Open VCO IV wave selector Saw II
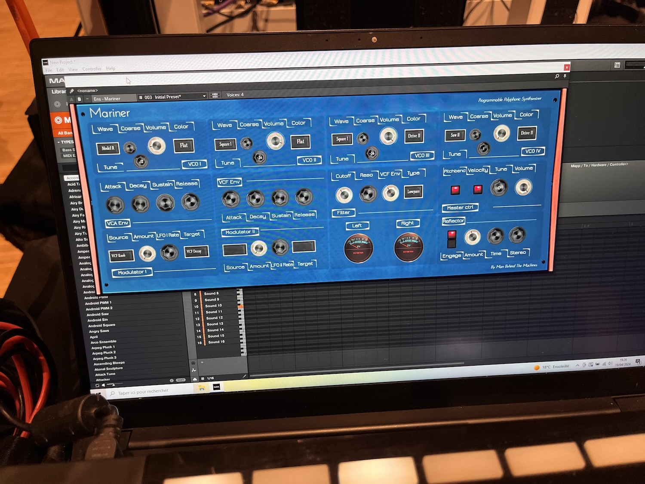 point(455,135)
